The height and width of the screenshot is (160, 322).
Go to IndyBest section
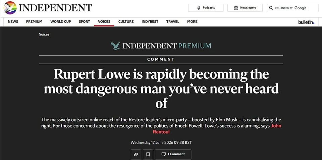coord(150,22)
